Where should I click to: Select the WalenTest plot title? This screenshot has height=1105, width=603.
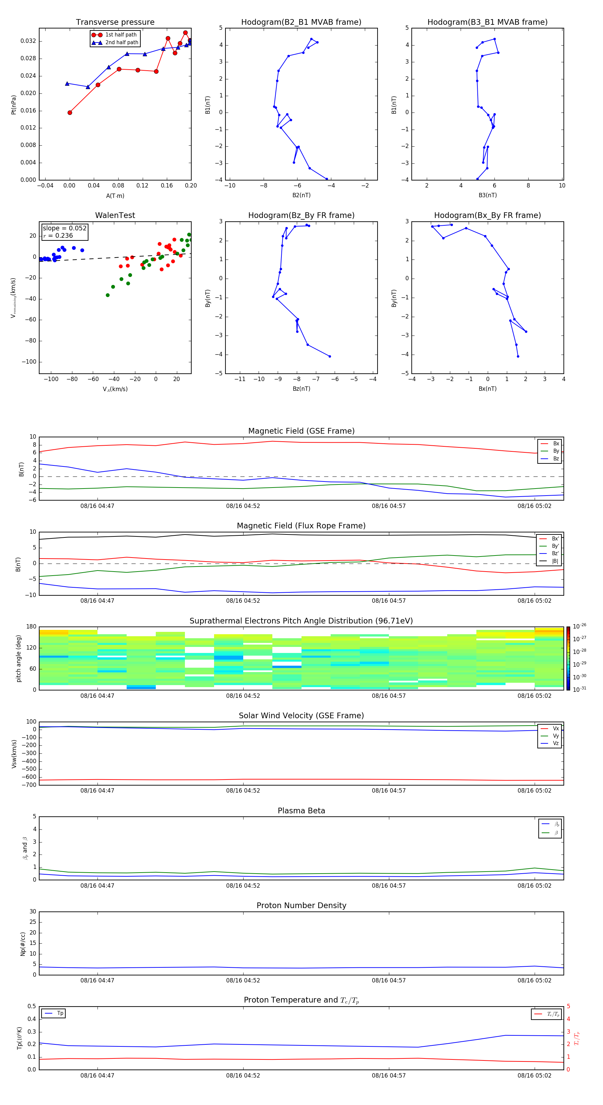tap(115, 215)
